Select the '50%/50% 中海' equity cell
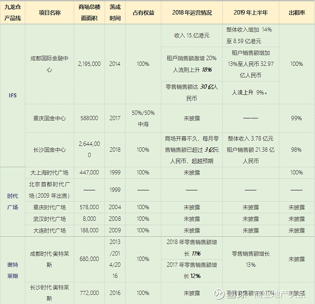 (x=143, y=118)
